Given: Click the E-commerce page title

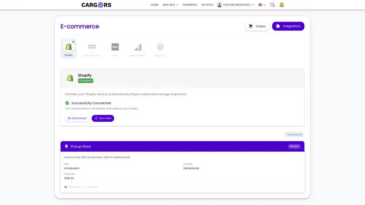Looking at the screenshot, I should point(79,26).
